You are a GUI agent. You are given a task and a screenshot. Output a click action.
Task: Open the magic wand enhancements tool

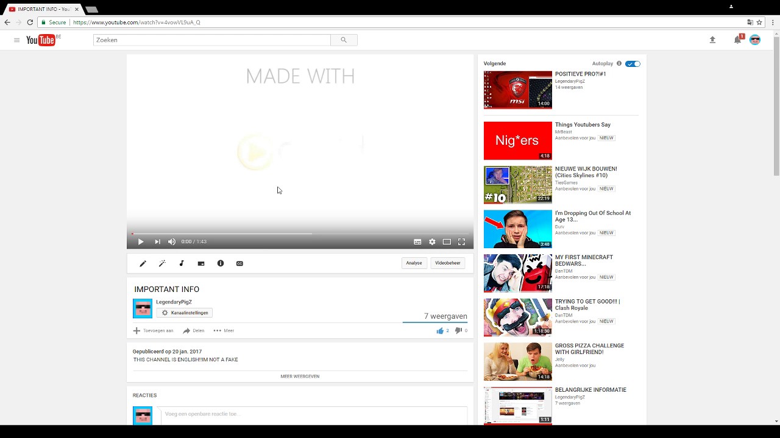pyautogui.click(x=162, y=263)
